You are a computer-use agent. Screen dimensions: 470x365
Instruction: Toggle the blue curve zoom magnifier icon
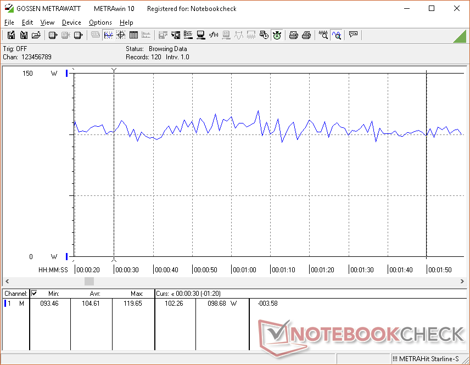tap(337, 35)
